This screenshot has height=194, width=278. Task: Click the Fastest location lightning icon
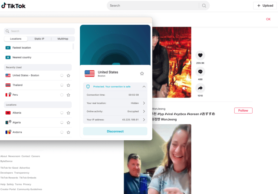[8, 48]
